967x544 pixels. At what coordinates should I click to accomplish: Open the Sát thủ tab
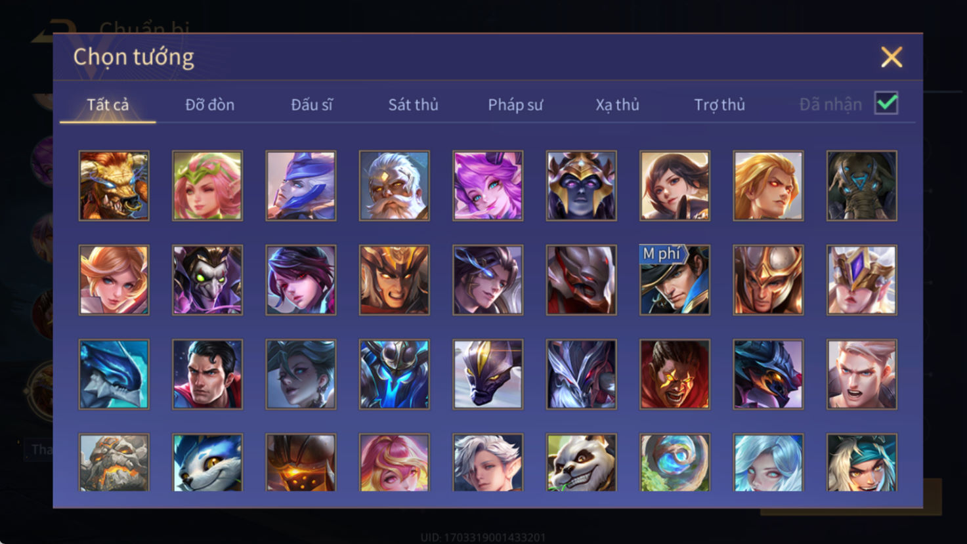(x=413, y=104)
